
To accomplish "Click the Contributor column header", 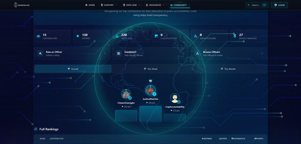I will pos(56,138).
